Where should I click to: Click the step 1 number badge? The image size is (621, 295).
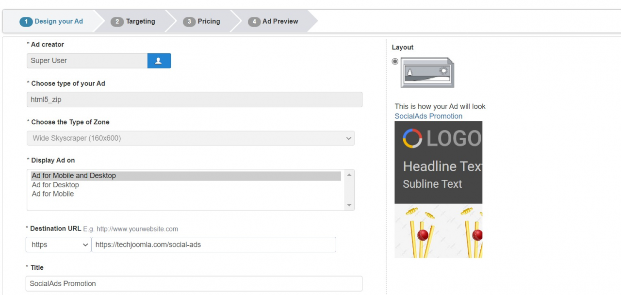point(26,22)
